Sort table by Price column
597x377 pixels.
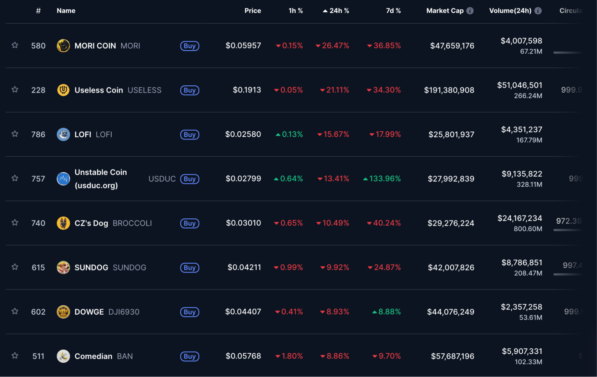(x=253, y=10)
